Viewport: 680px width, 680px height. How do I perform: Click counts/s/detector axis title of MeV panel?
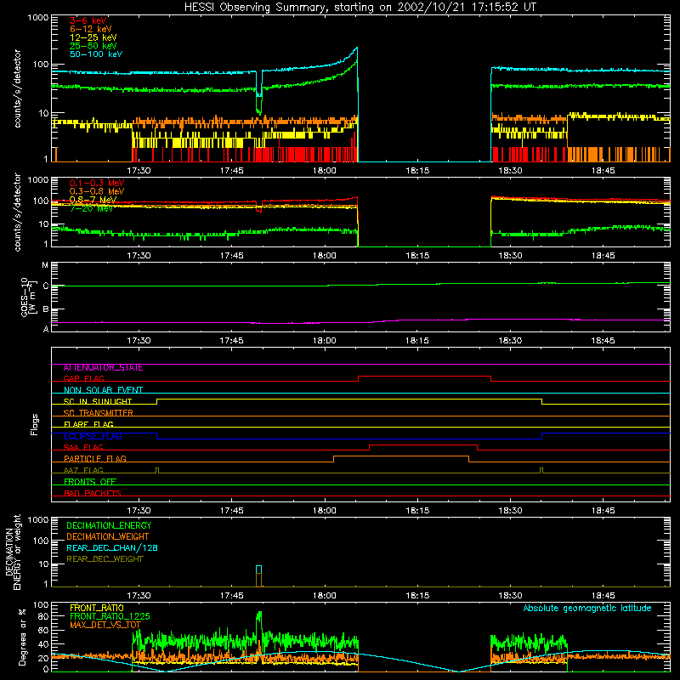coord(17,212)
